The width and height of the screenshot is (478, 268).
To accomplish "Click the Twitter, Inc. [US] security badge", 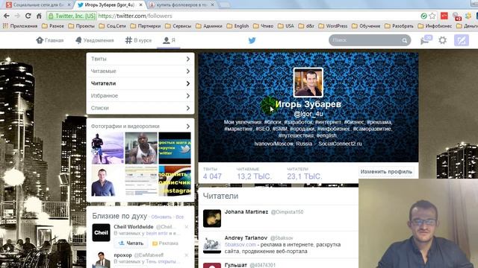I will click(72, 16).
